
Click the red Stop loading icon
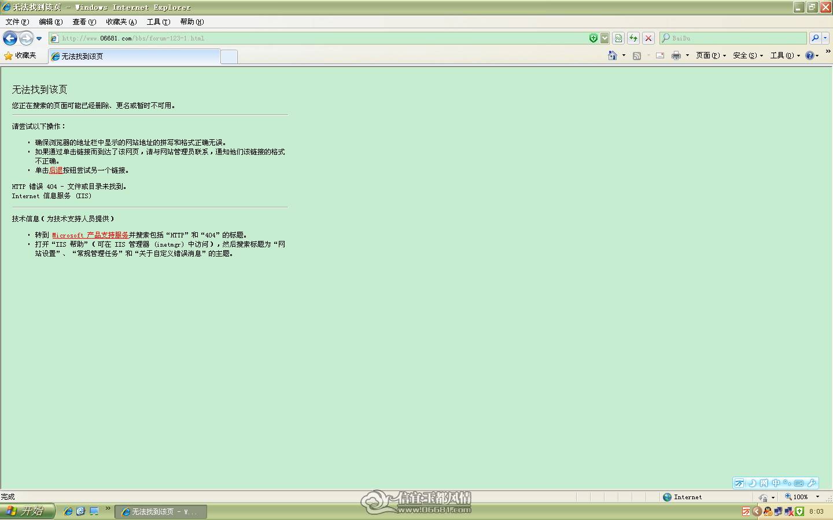(648, 38)
